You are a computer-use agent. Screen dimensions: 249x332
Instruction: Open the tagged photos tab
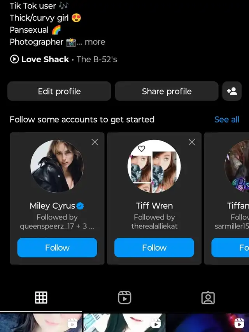208,298
